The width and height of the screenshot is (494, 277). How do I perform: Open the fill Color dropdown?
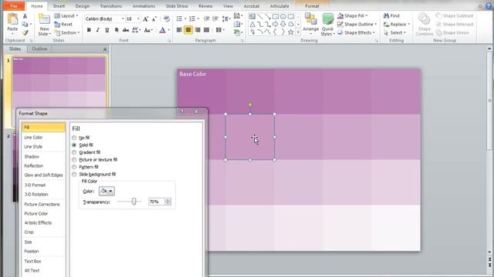coord(107,191)
